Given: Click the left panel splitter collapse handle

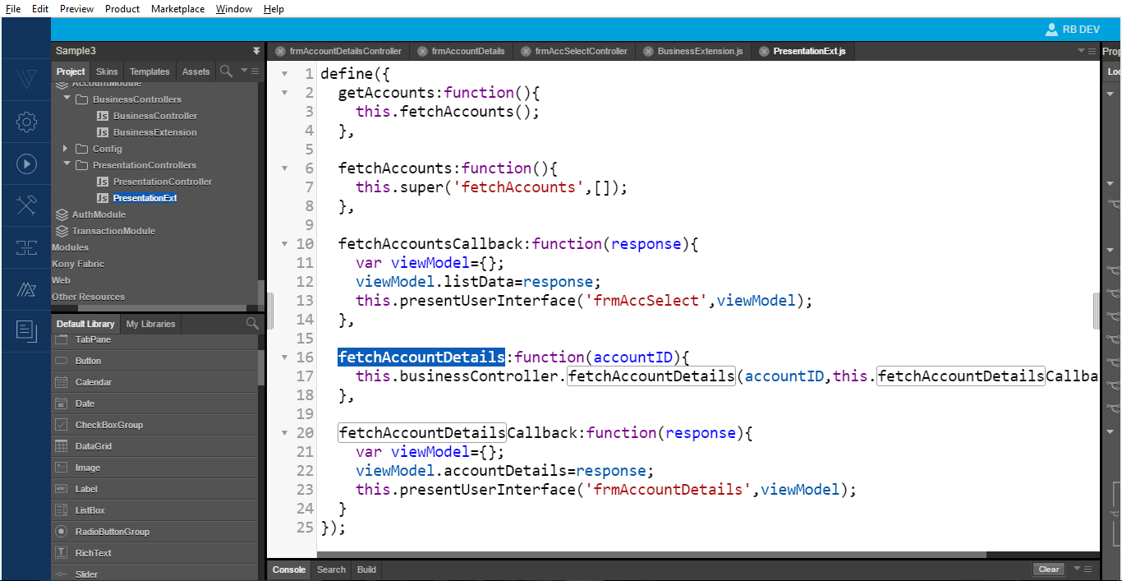Looking at the screenshot, I should (x=269, y=311).
